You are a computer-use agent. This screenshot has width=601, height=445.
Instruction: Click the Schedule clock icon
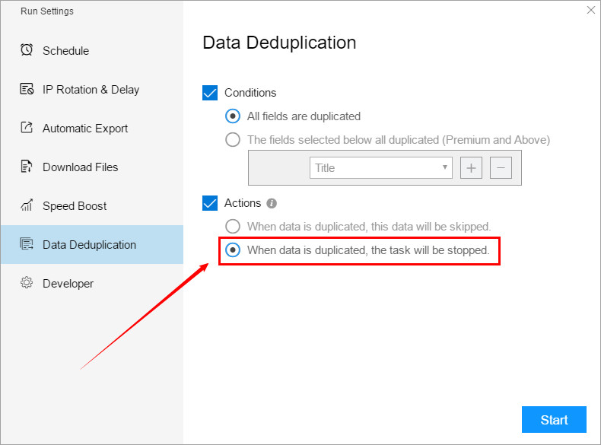(x=27, y=50)
